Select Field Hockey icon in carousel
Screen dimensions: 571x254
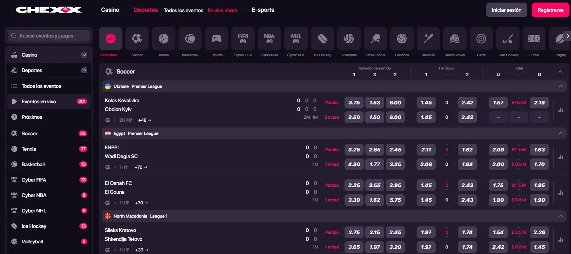point(508,39)
